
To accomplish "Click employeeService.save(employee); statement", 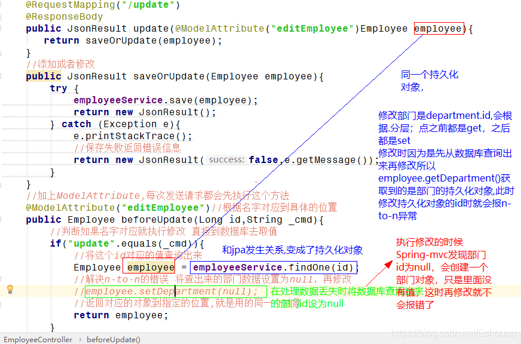I will pos(166,100).
